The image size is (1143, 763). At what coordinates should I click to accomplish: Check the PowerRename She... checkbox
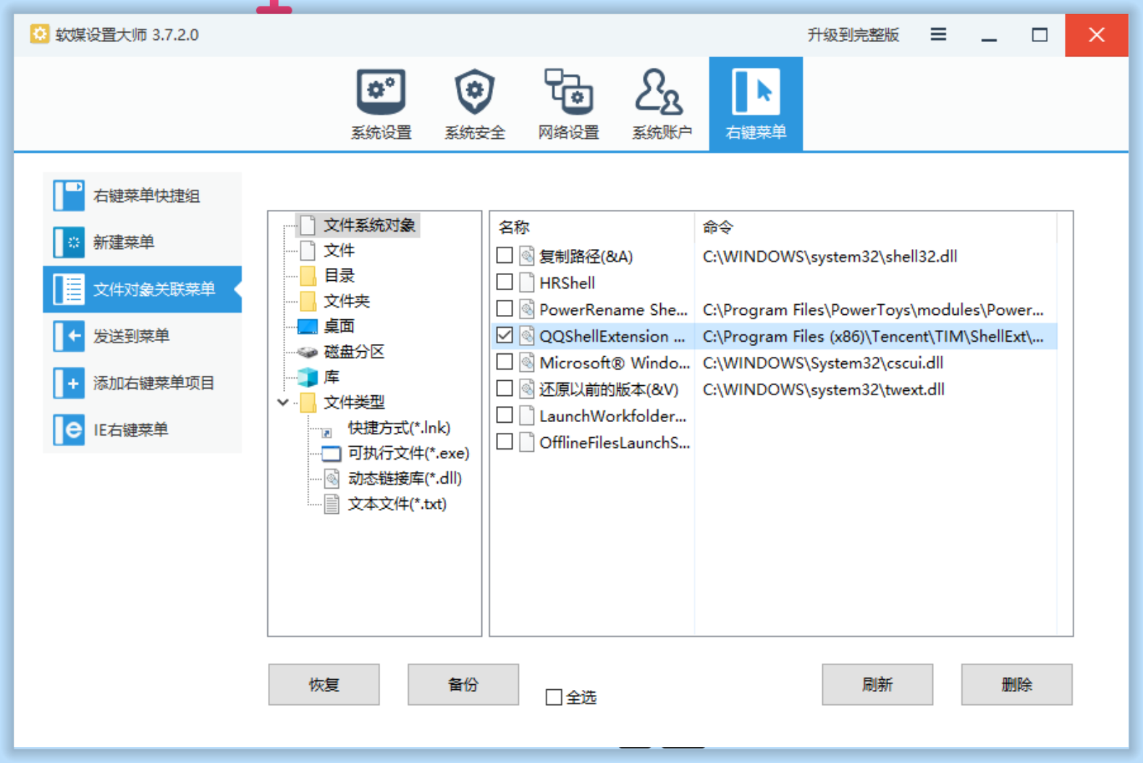[x=505, y=309]
